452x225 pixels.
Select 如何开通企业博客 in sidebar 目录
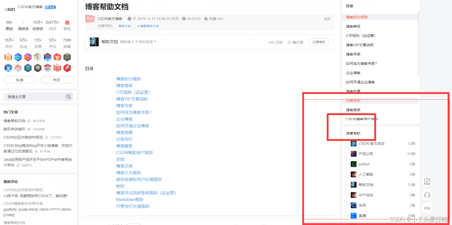coord(361,82)
